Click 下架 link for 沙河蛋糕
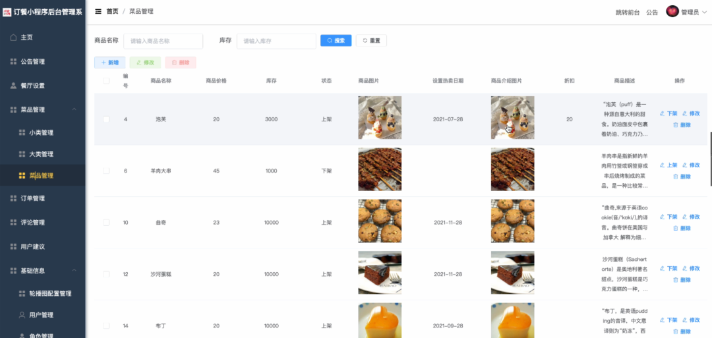 [668, 269]
